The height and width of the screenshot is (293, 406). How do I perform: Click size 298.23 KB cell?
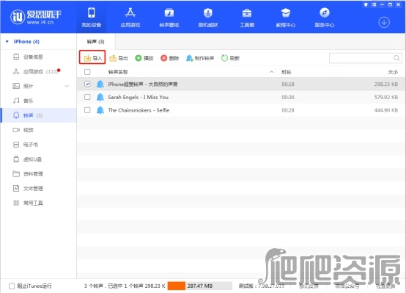point(386,84)
